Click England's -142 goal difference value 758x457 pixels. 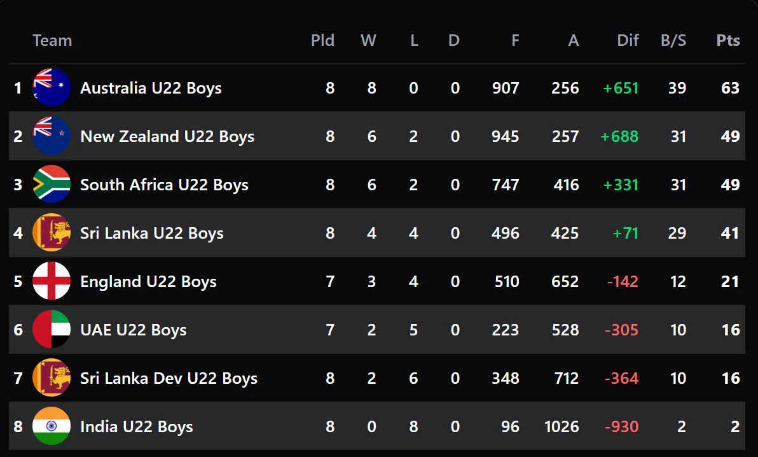coord(622,281)
